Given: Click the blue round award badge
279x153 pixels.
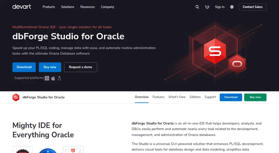Looking at the screenshot, I should tap(48, 151).
